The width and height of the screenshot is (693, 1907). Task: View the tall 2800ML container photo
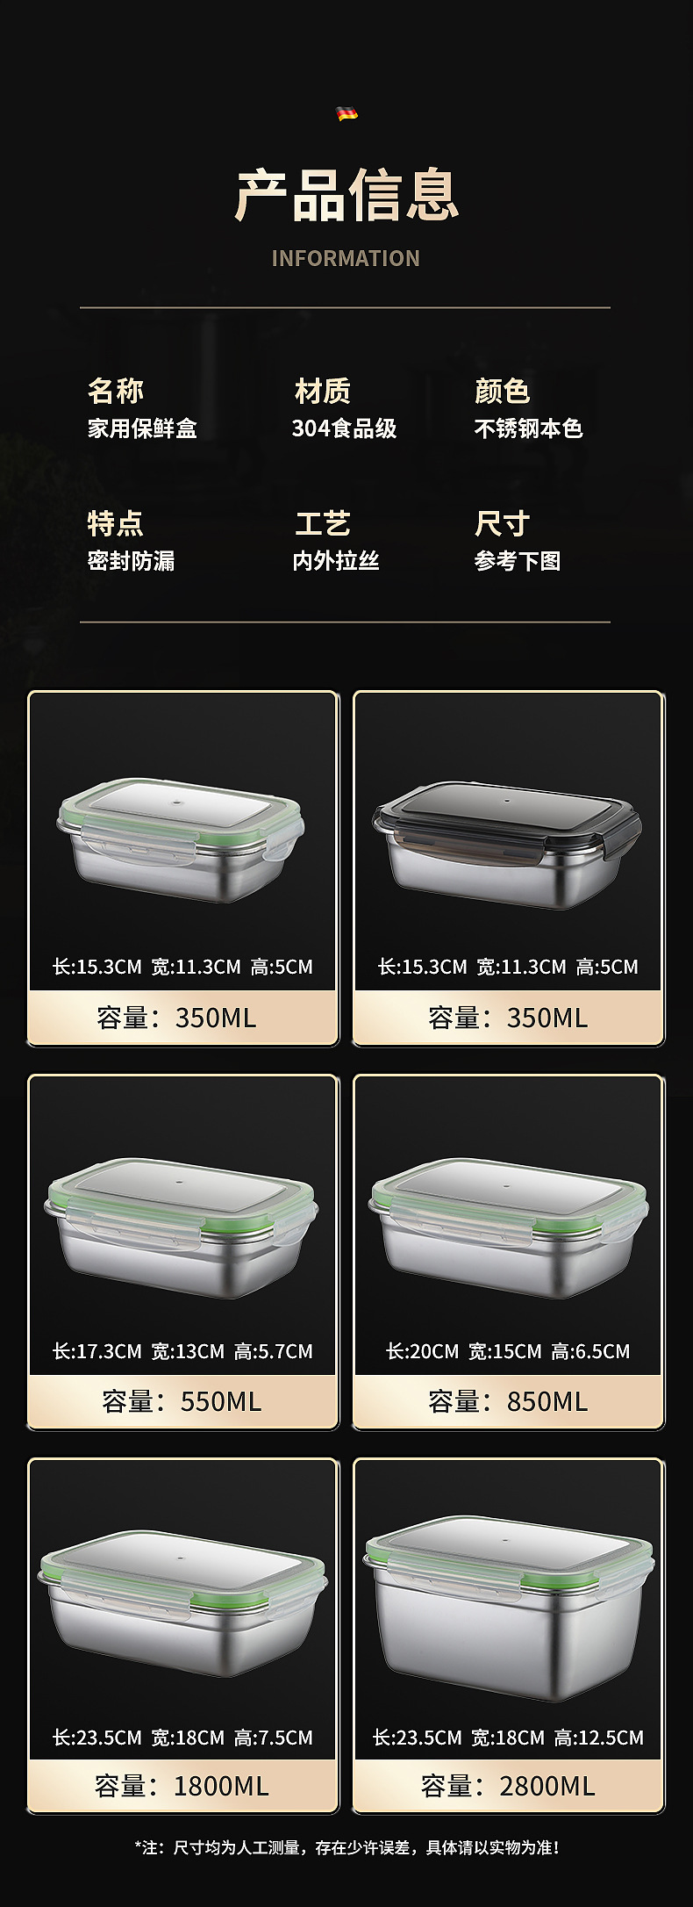[x=509, y=1608]
